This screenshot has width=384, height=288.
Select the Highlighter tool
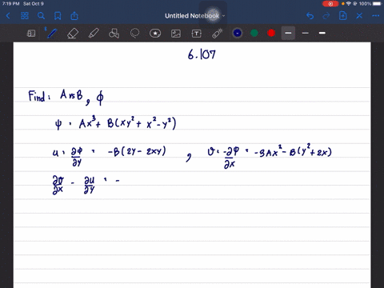click(x=94, y=34)
